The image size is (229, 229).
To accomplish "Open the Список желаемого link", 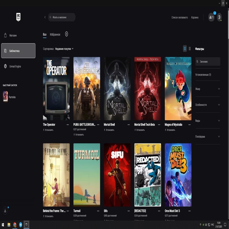I will tap(179, 17).
